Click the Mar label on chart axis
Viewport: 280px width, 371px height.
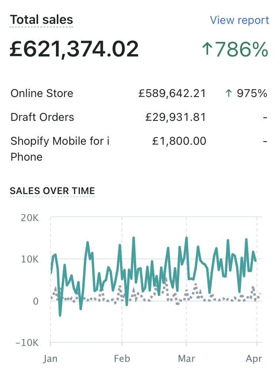[186, 359]
